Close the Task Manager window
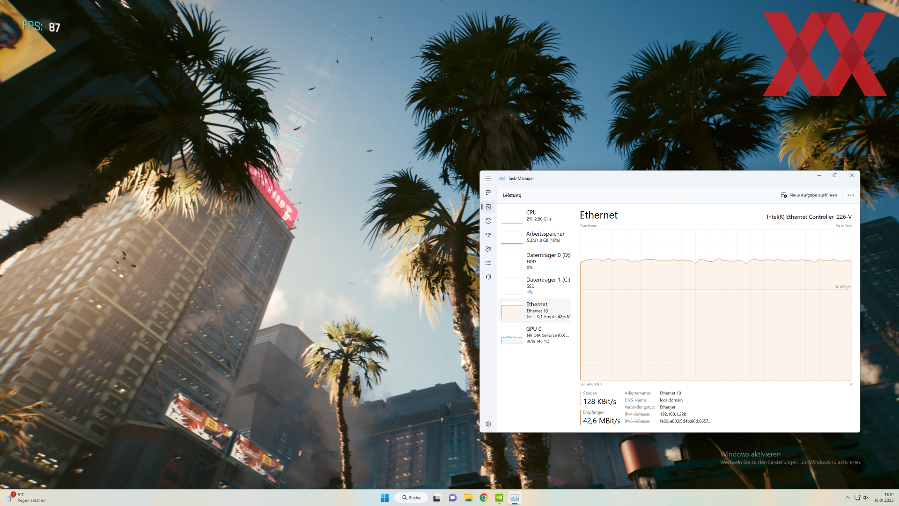Viewport: 899px width, 506px height. (x=852, y=176)
